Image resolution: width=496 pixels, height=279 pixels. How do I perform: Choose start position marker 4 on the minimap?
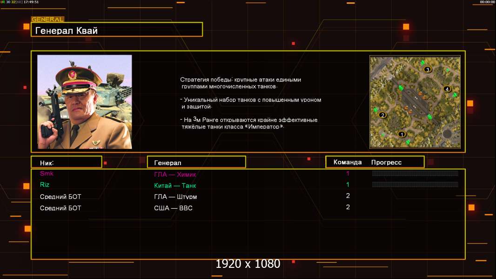[x=447, y=89]
